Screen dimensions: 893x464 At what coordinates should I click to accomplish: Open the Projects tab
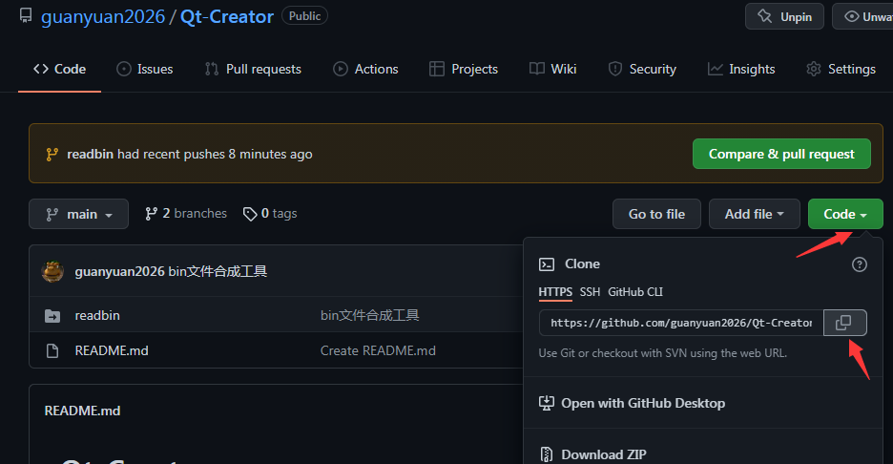pyautogui.click(x=464, y=69)
